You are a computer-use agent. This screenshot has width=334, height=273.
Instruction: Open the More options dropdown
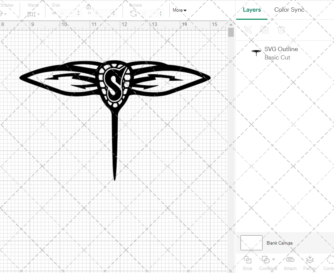pos(179,10)
